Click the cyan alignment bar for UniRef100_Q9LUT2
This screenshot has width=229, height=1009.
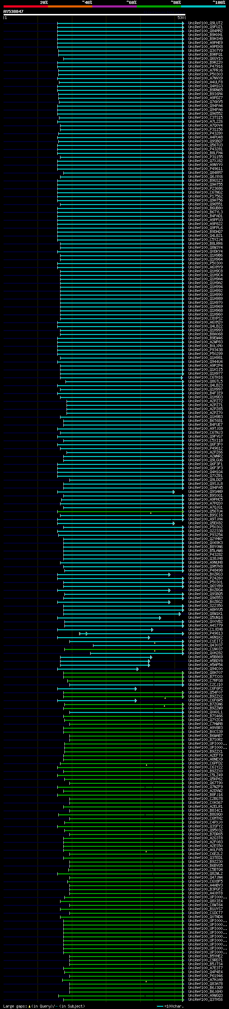tap(121, 23)
